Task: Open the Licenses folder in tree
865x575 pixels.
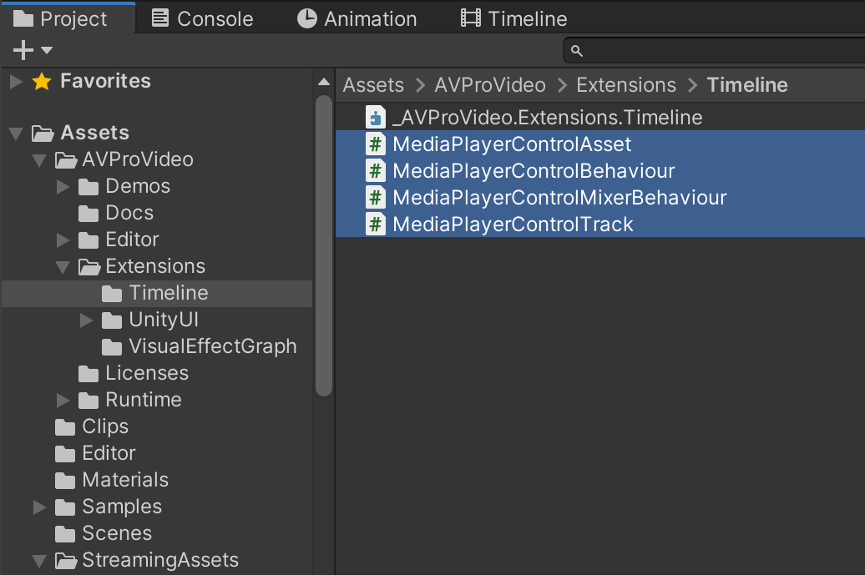Action: [147, 374]
